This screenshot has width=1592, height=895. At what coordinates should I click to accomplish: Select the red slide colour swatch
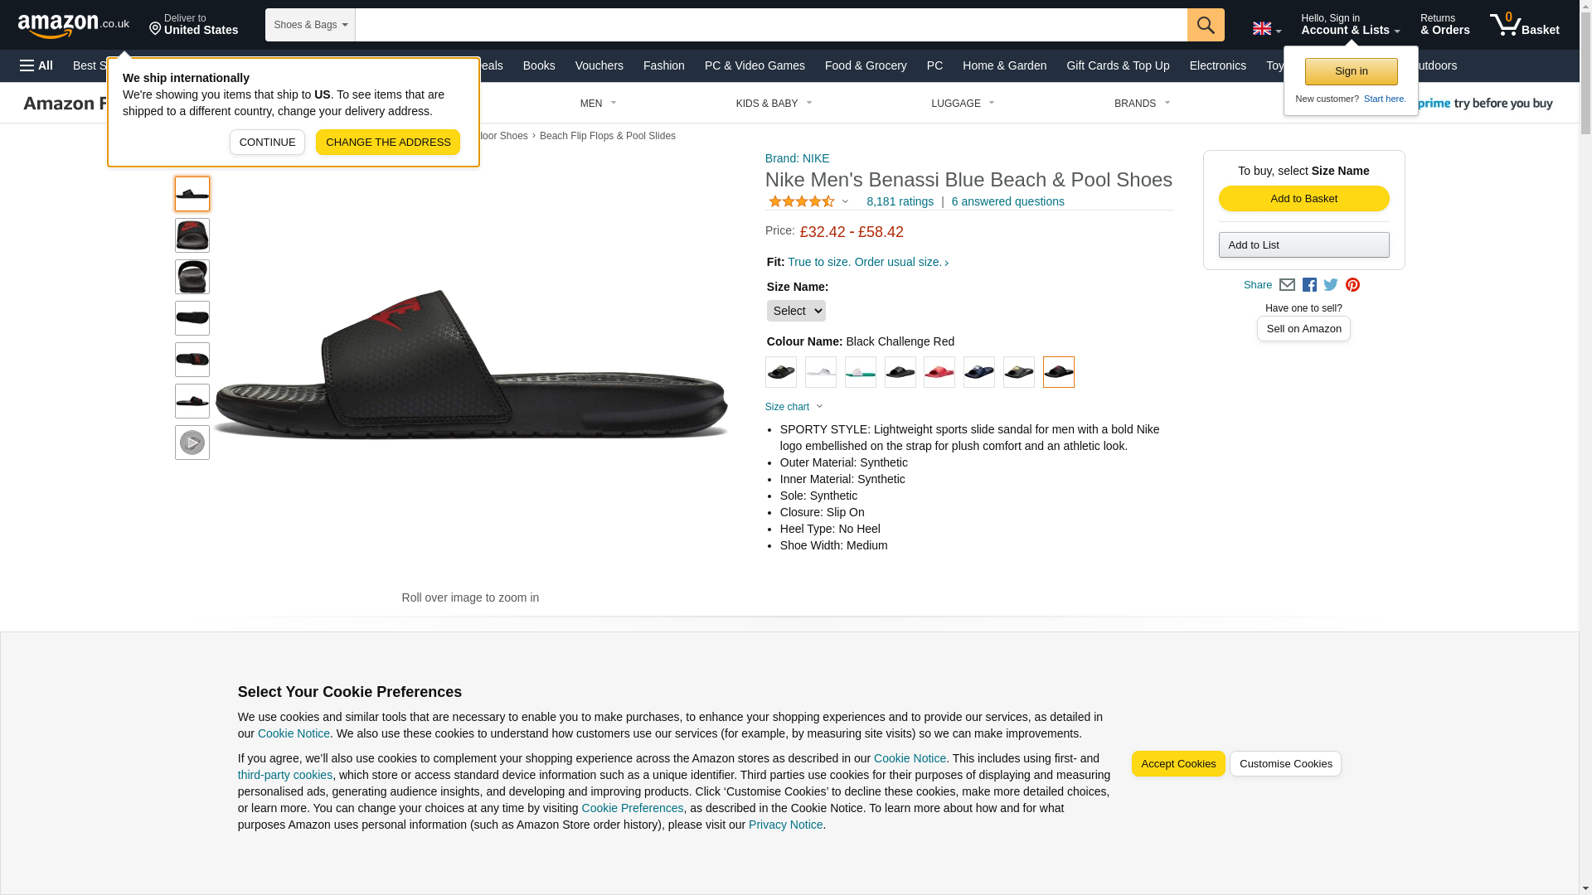(x=939, y=372)
